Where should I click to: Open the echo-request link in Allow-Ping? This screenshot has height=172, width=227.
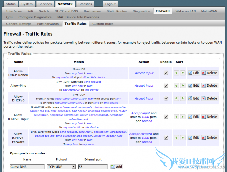point(93,81)
